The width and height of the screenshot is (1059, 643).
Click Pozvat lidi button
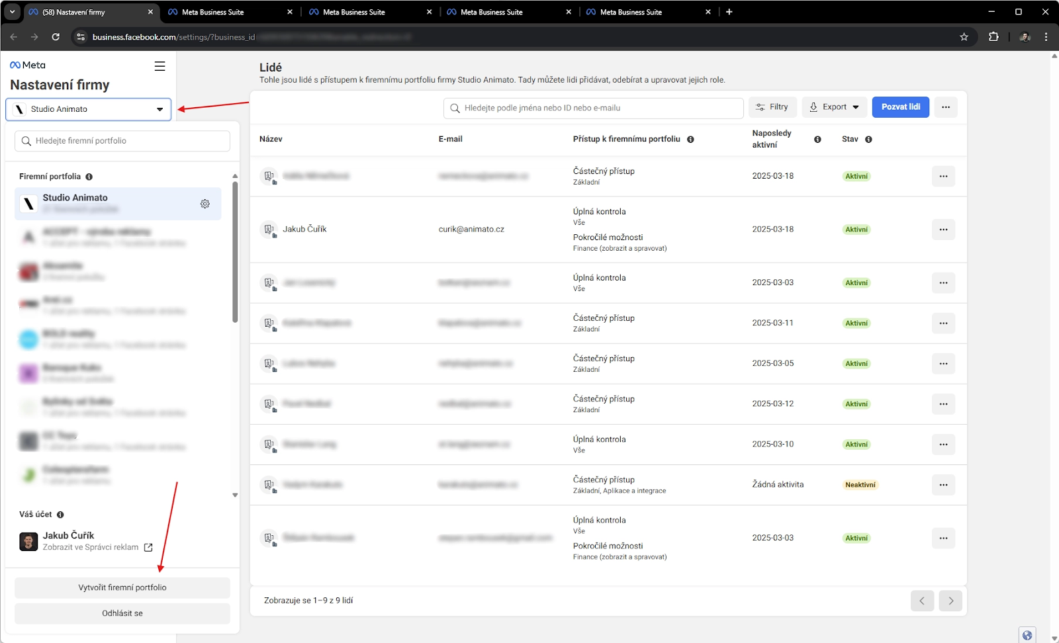[x=901, y=107]
